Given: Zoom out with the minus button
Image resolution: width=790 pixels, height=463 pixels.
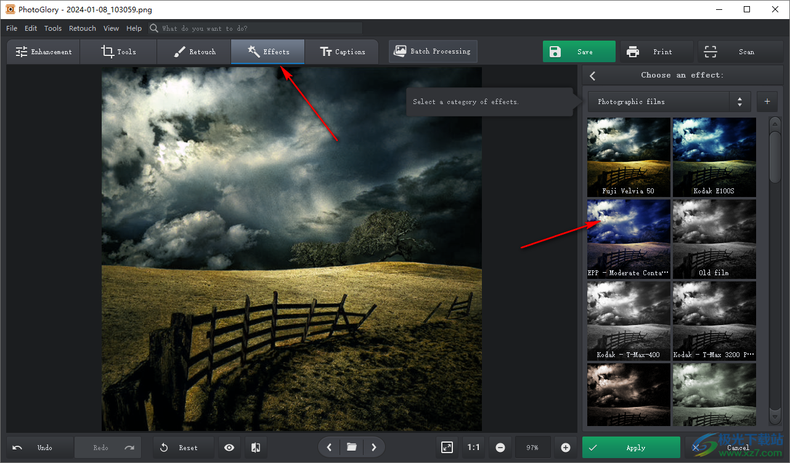Looking at the screenshot, I should (x=500, y=448).
